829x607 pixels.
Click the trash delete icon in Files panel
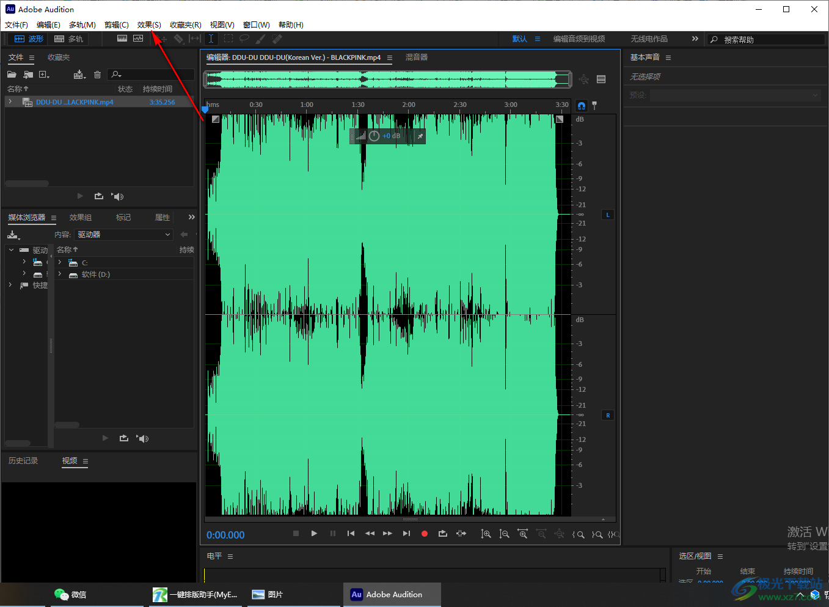point(97,75)
